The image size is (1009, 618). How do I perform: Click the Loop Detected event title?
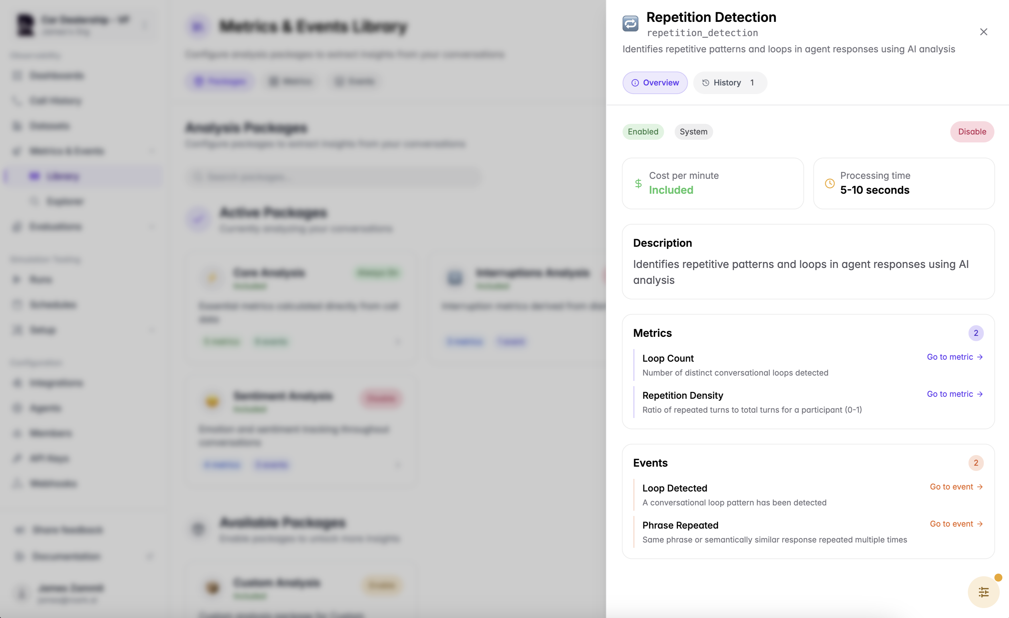click(x=674, y=488)
